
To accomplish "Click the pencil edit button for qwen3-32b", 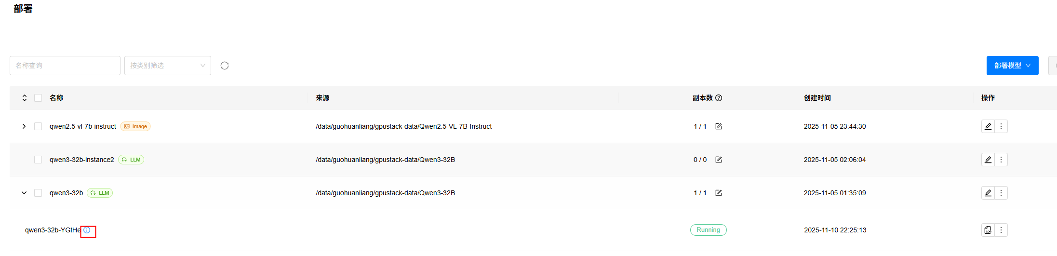I will tap(988, 193).
